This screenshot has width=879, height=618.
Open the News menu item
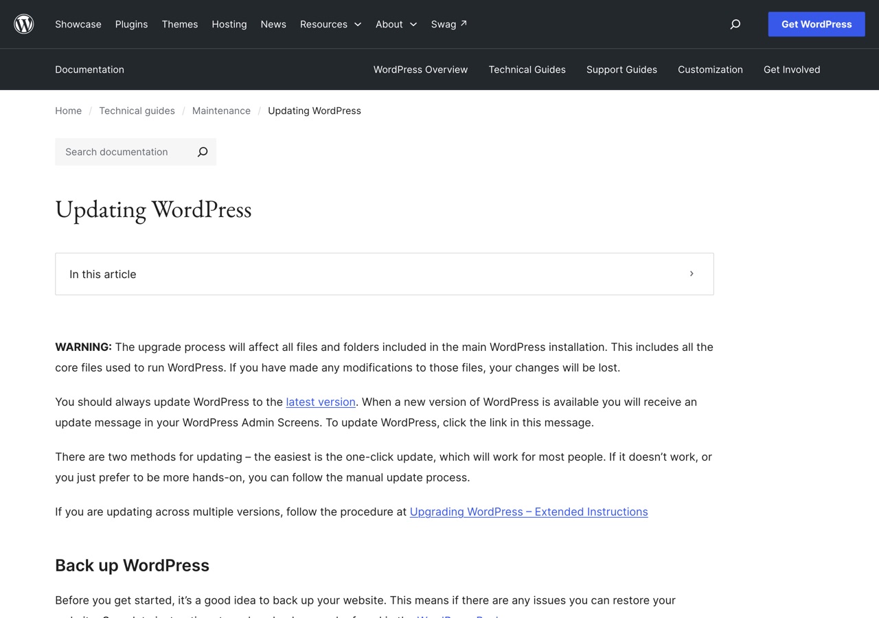click(x=273, y=24)
